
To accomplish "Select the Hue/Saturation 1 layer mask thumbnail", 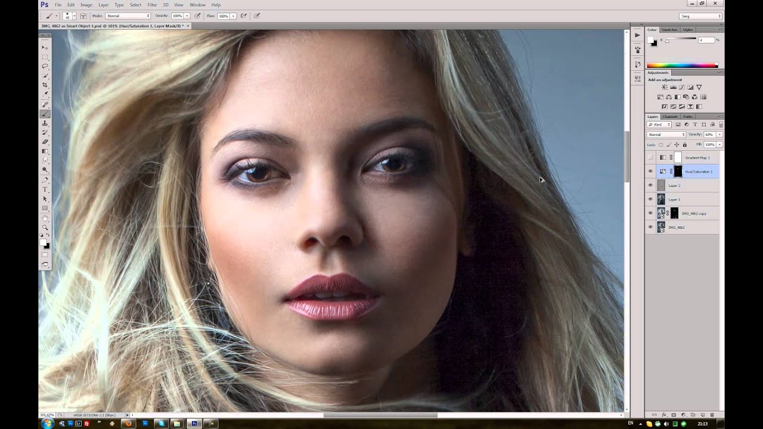I will pos(678,172).
